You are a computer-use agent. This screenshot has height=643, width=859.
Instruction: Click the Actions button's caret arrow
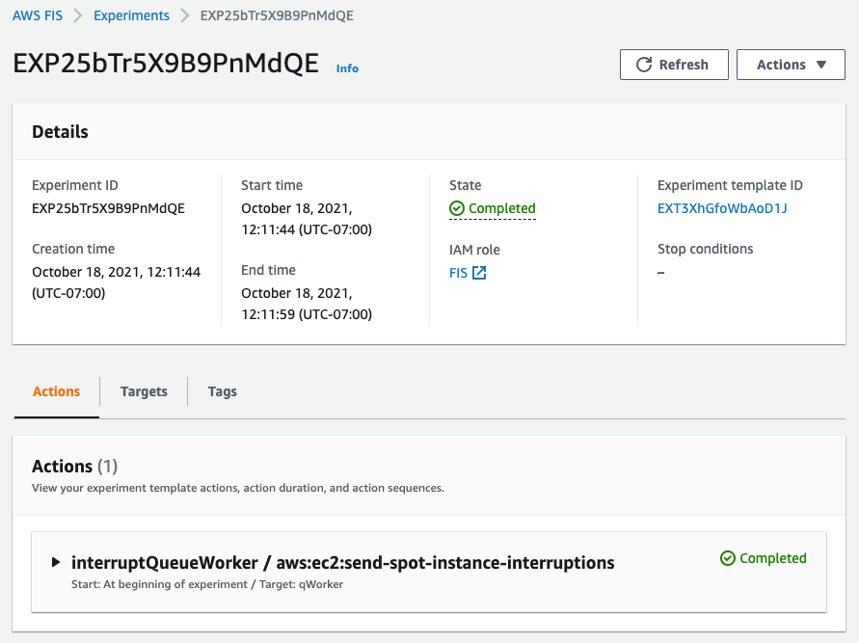point(819,65)
